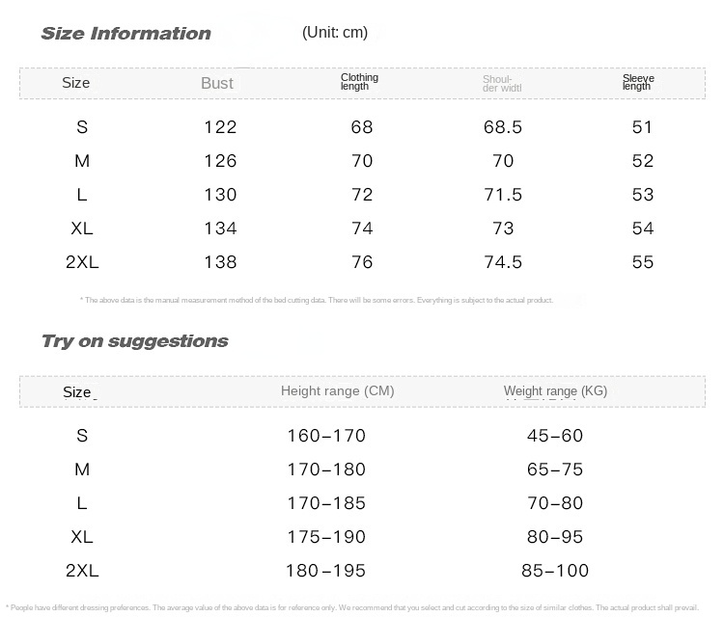Click clothing length value 74
724x644 pixels.
pos(362,228)
